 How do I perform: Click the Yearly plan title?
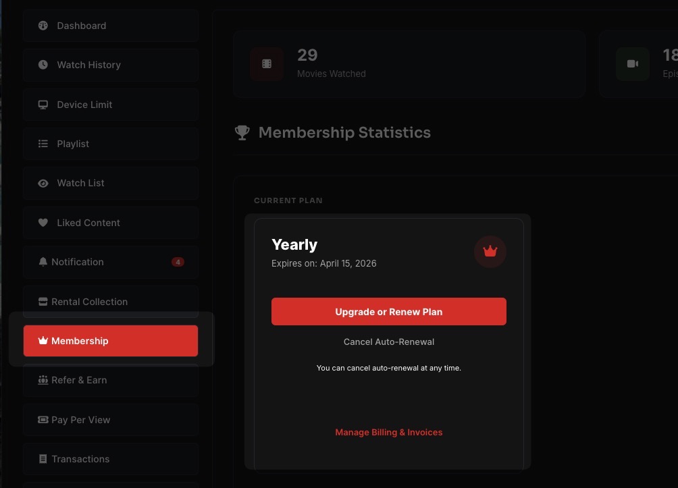pyautogui.click(x=294, y=245)
